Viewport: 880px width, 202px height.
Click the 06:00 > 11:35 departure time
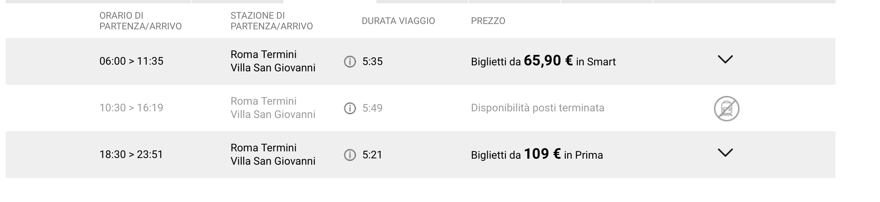[x=131, y=61]
